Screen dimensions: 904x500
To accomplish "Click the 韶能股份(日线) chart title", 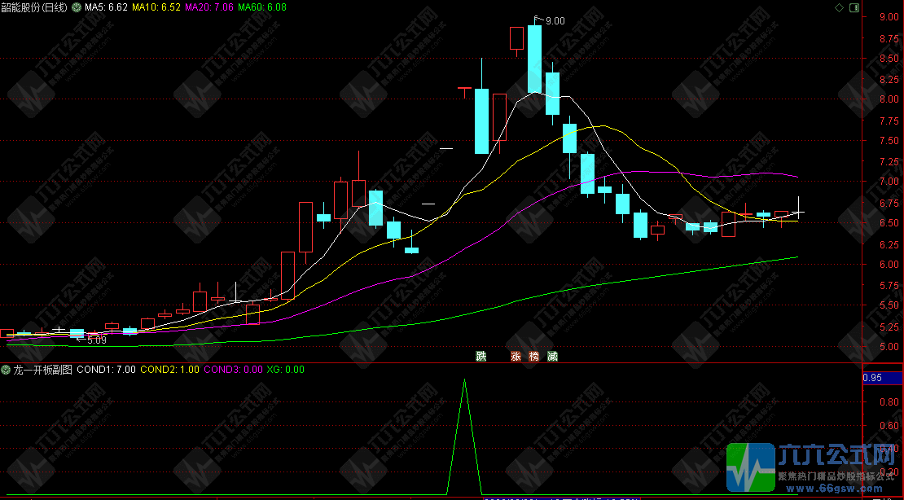I will 33,7.
